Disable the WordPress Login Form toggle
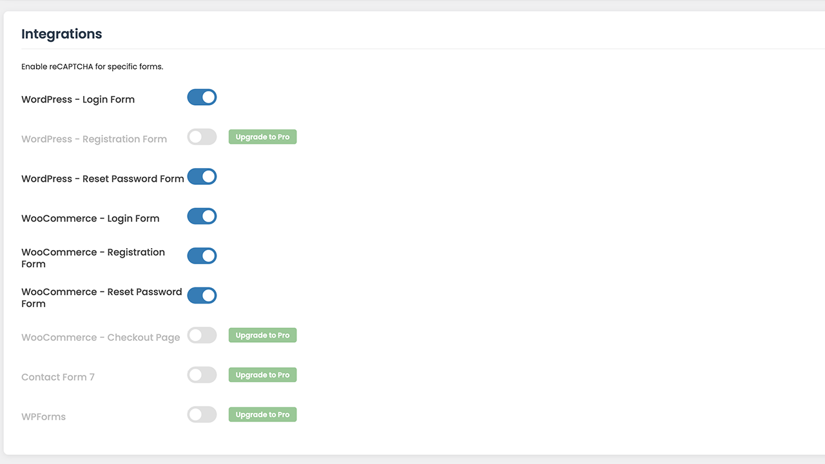Screen dimensions: 825x464 (x=202, y=97)
